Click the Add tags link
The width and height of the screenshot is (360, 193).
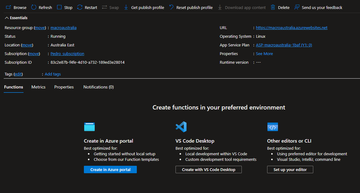[x=53, y=74]
